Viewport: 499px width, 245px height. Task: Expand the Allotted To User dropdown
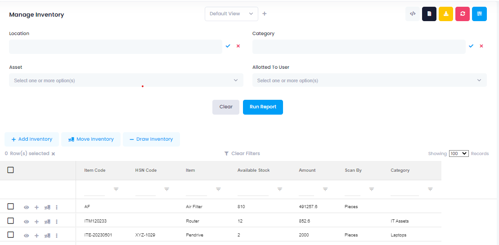[x=369, y=80]
